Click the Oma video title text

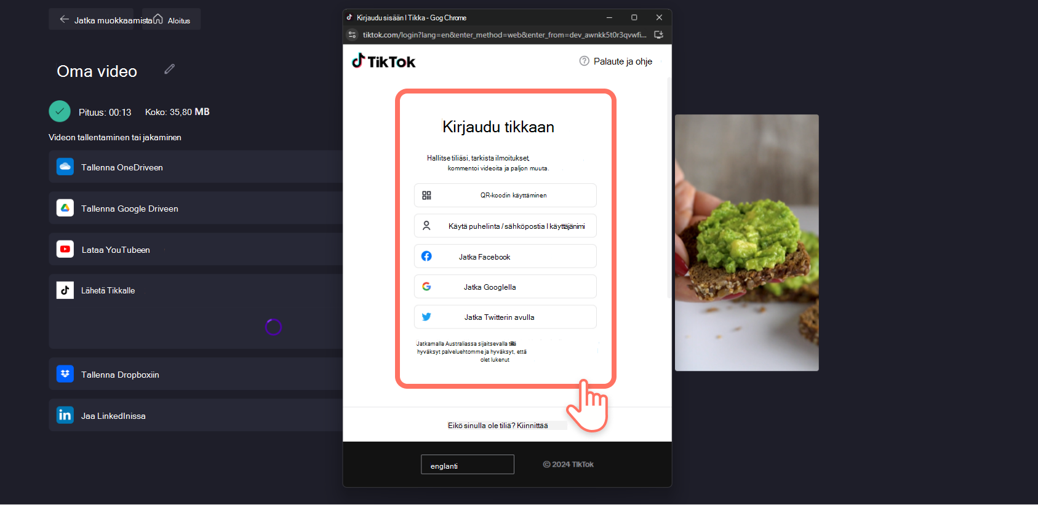pyautogui.click(x=97, y=71)
